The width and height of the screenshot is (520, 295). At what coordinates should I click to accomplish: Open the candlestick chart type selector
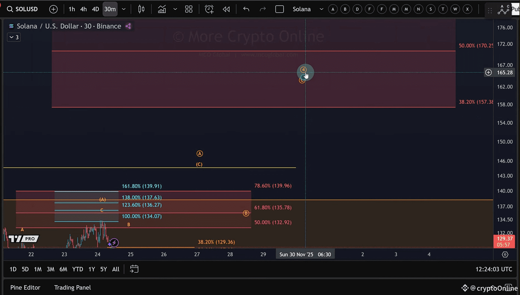coord(141,9)
